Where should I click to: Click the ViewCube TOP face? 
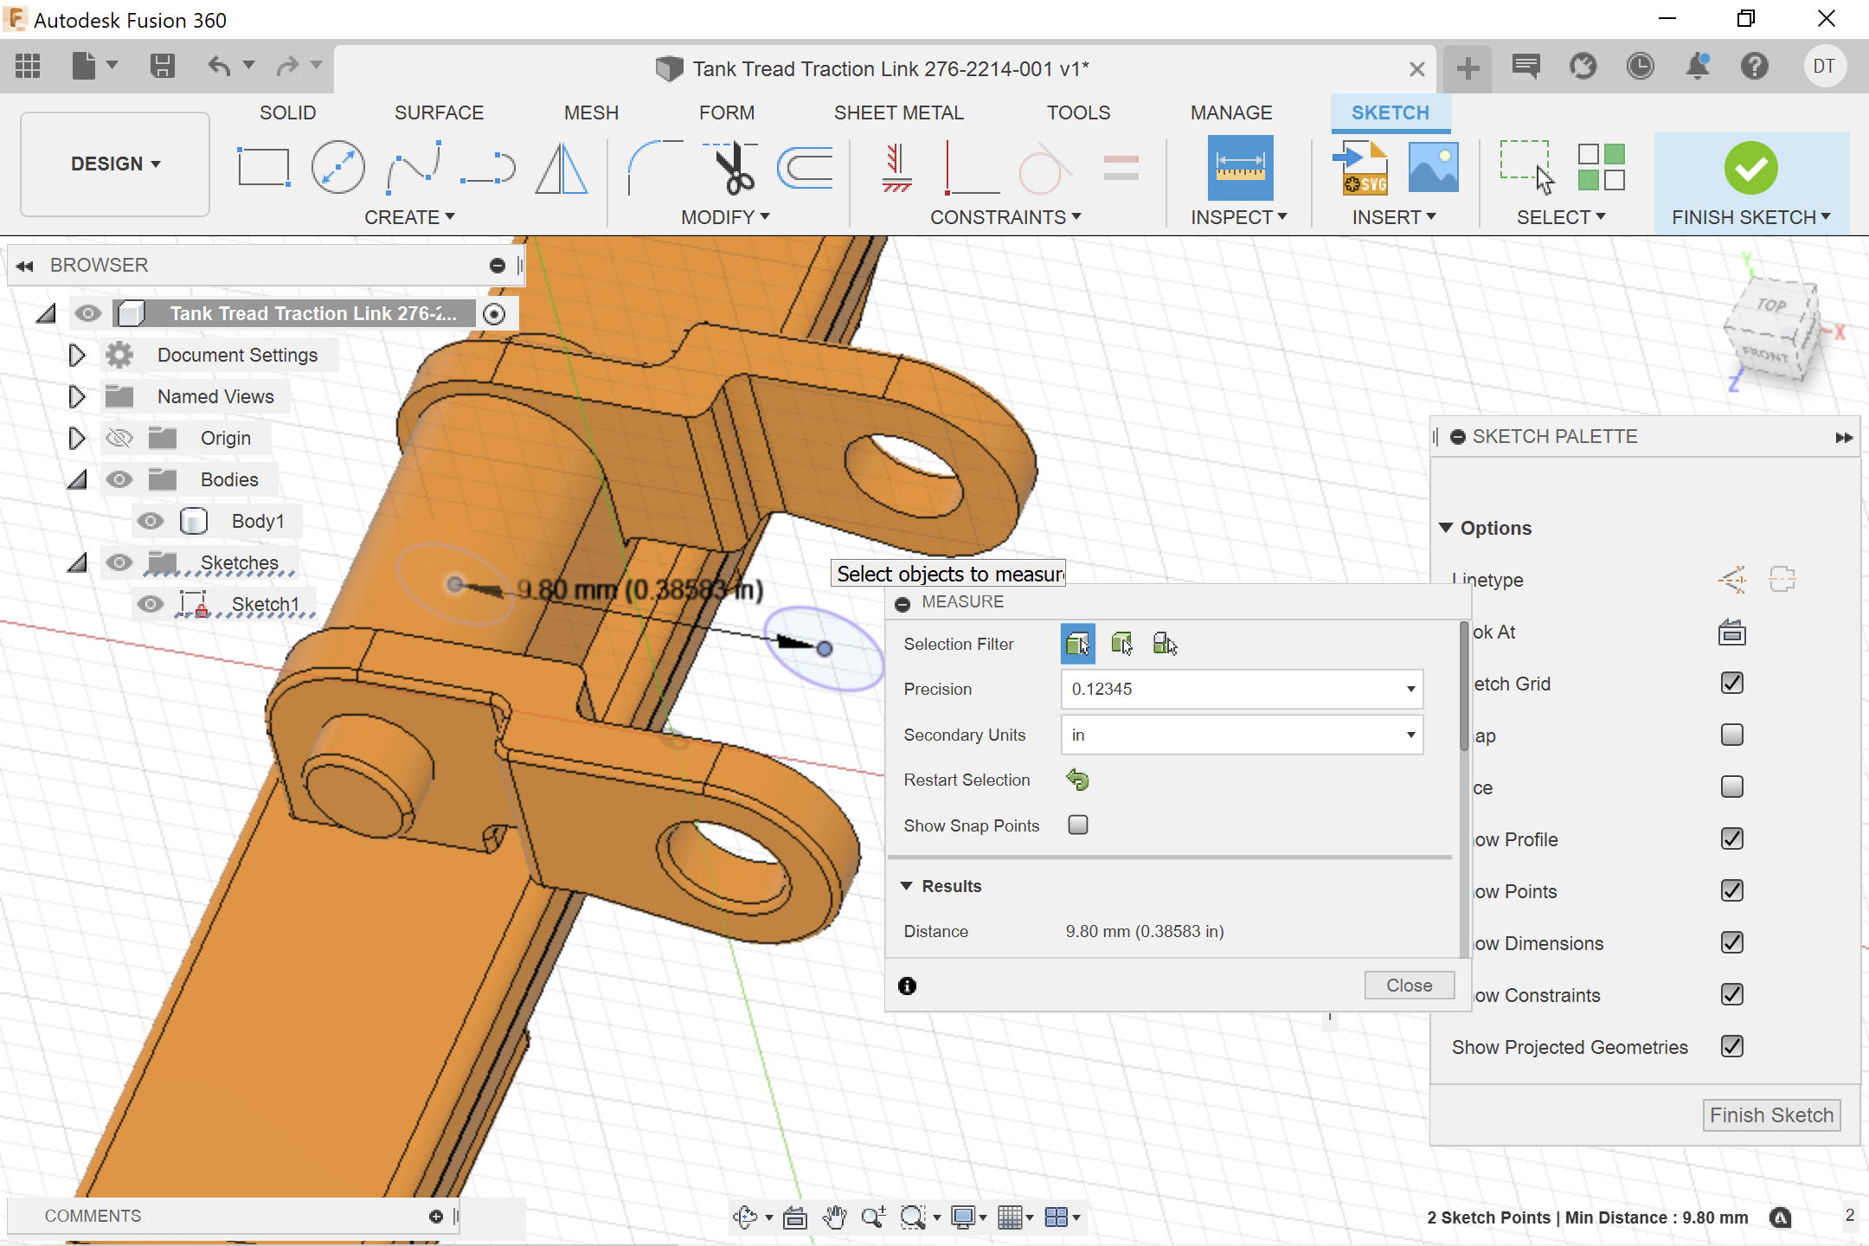click(x=1770, y=305)
